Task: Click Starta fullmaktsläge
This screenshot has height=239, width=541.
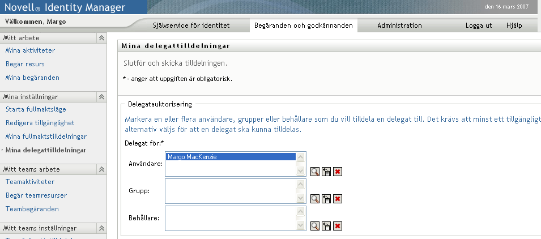Action: pos(36,109)
